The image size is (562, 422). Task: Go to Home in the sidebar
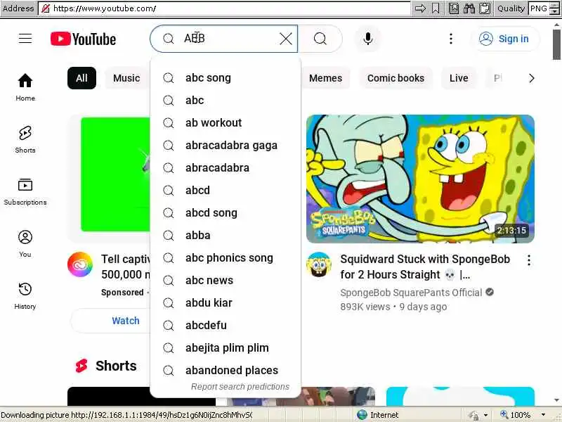(x=25, y=87)
